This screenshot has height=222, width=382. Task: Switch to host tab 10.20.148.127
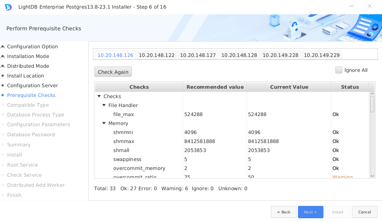click(198, 55)
